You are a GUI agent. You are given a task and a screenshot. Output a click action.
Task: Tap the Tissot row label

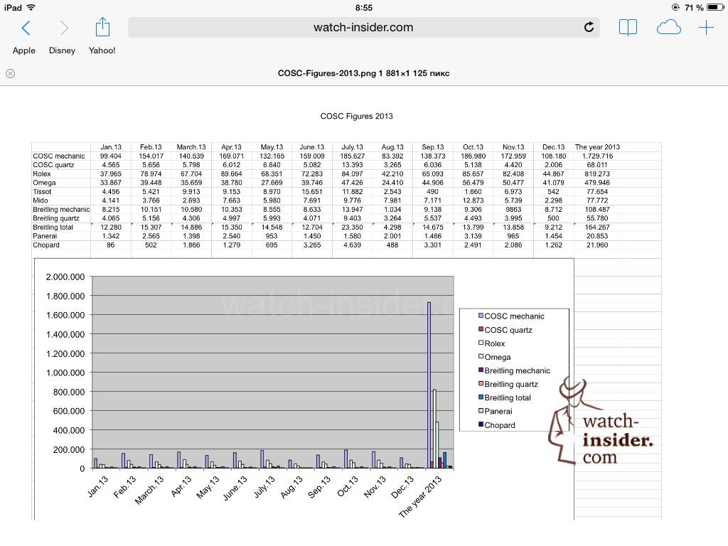pyautogui.click(x=42, y=191)
